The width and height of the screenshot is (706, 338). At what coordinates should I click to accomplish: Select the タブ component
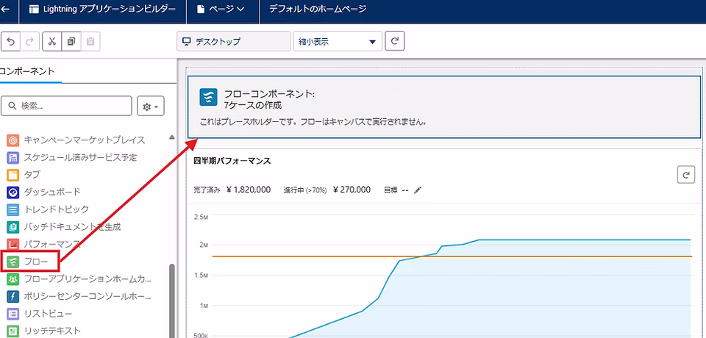(25, 174)
